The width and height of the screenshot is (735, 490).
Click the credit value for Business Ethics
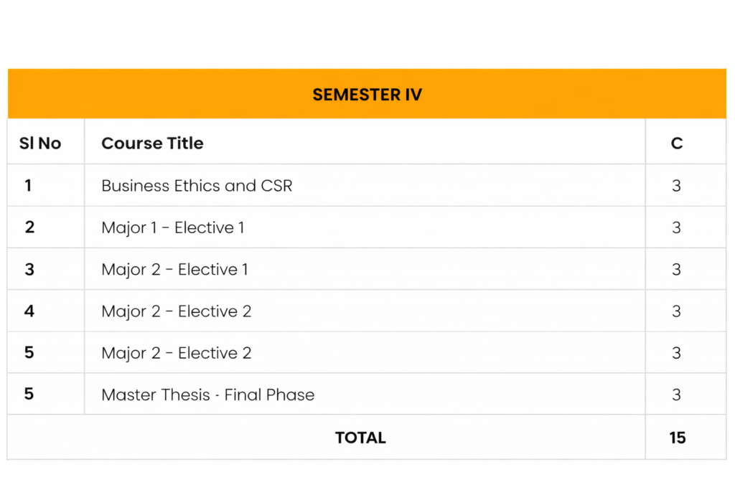pos(676,186)
